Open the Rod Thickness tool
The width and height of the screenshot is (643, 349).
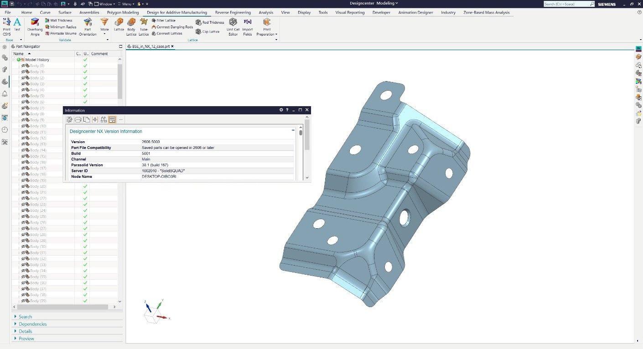[210, 22]
